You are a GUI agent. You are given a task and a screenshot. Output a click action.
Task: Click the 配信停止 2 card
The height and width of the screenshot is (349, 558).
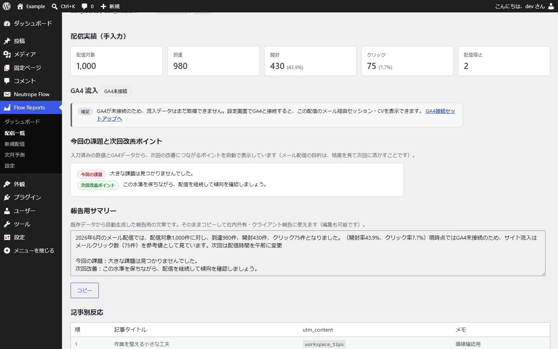[504, 61]
